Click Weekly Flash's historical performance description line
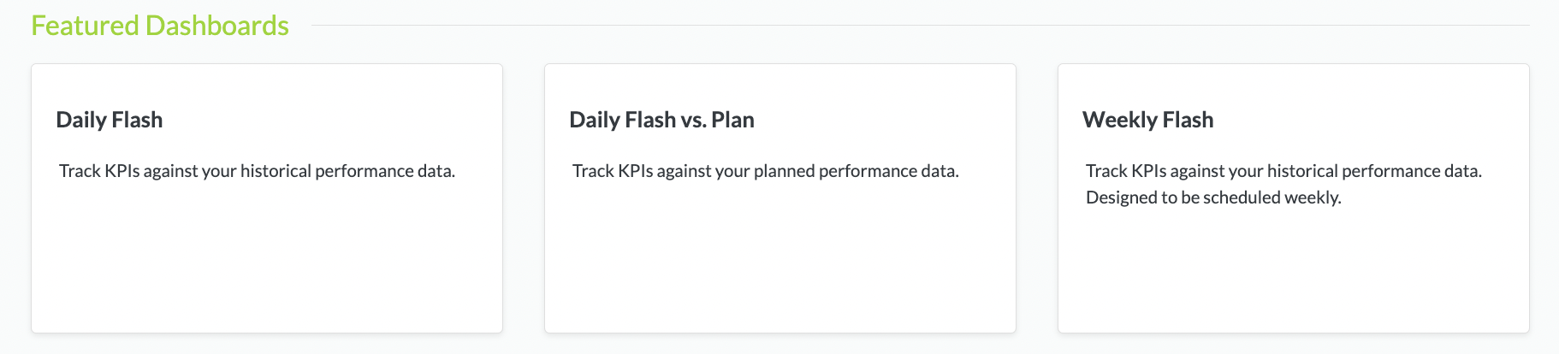 point(1283,171)
